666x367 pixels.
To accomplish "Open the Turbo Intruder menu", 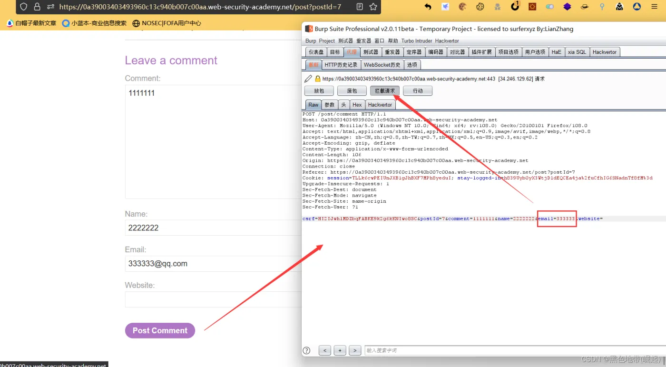I will [416, 41].
